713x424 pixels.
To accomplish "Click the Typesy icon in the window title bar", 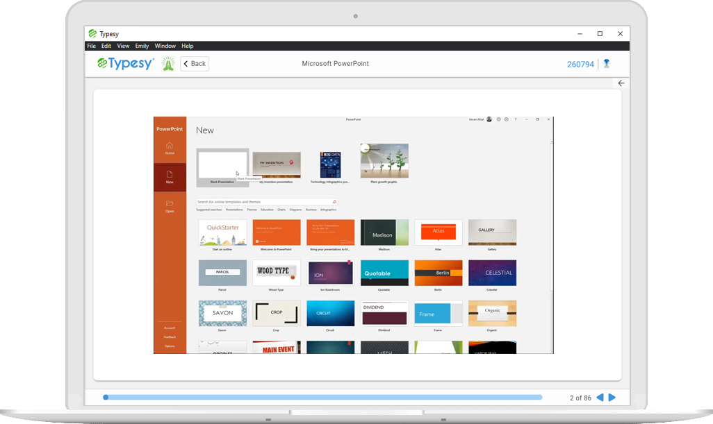I will [x=92, y=33].
